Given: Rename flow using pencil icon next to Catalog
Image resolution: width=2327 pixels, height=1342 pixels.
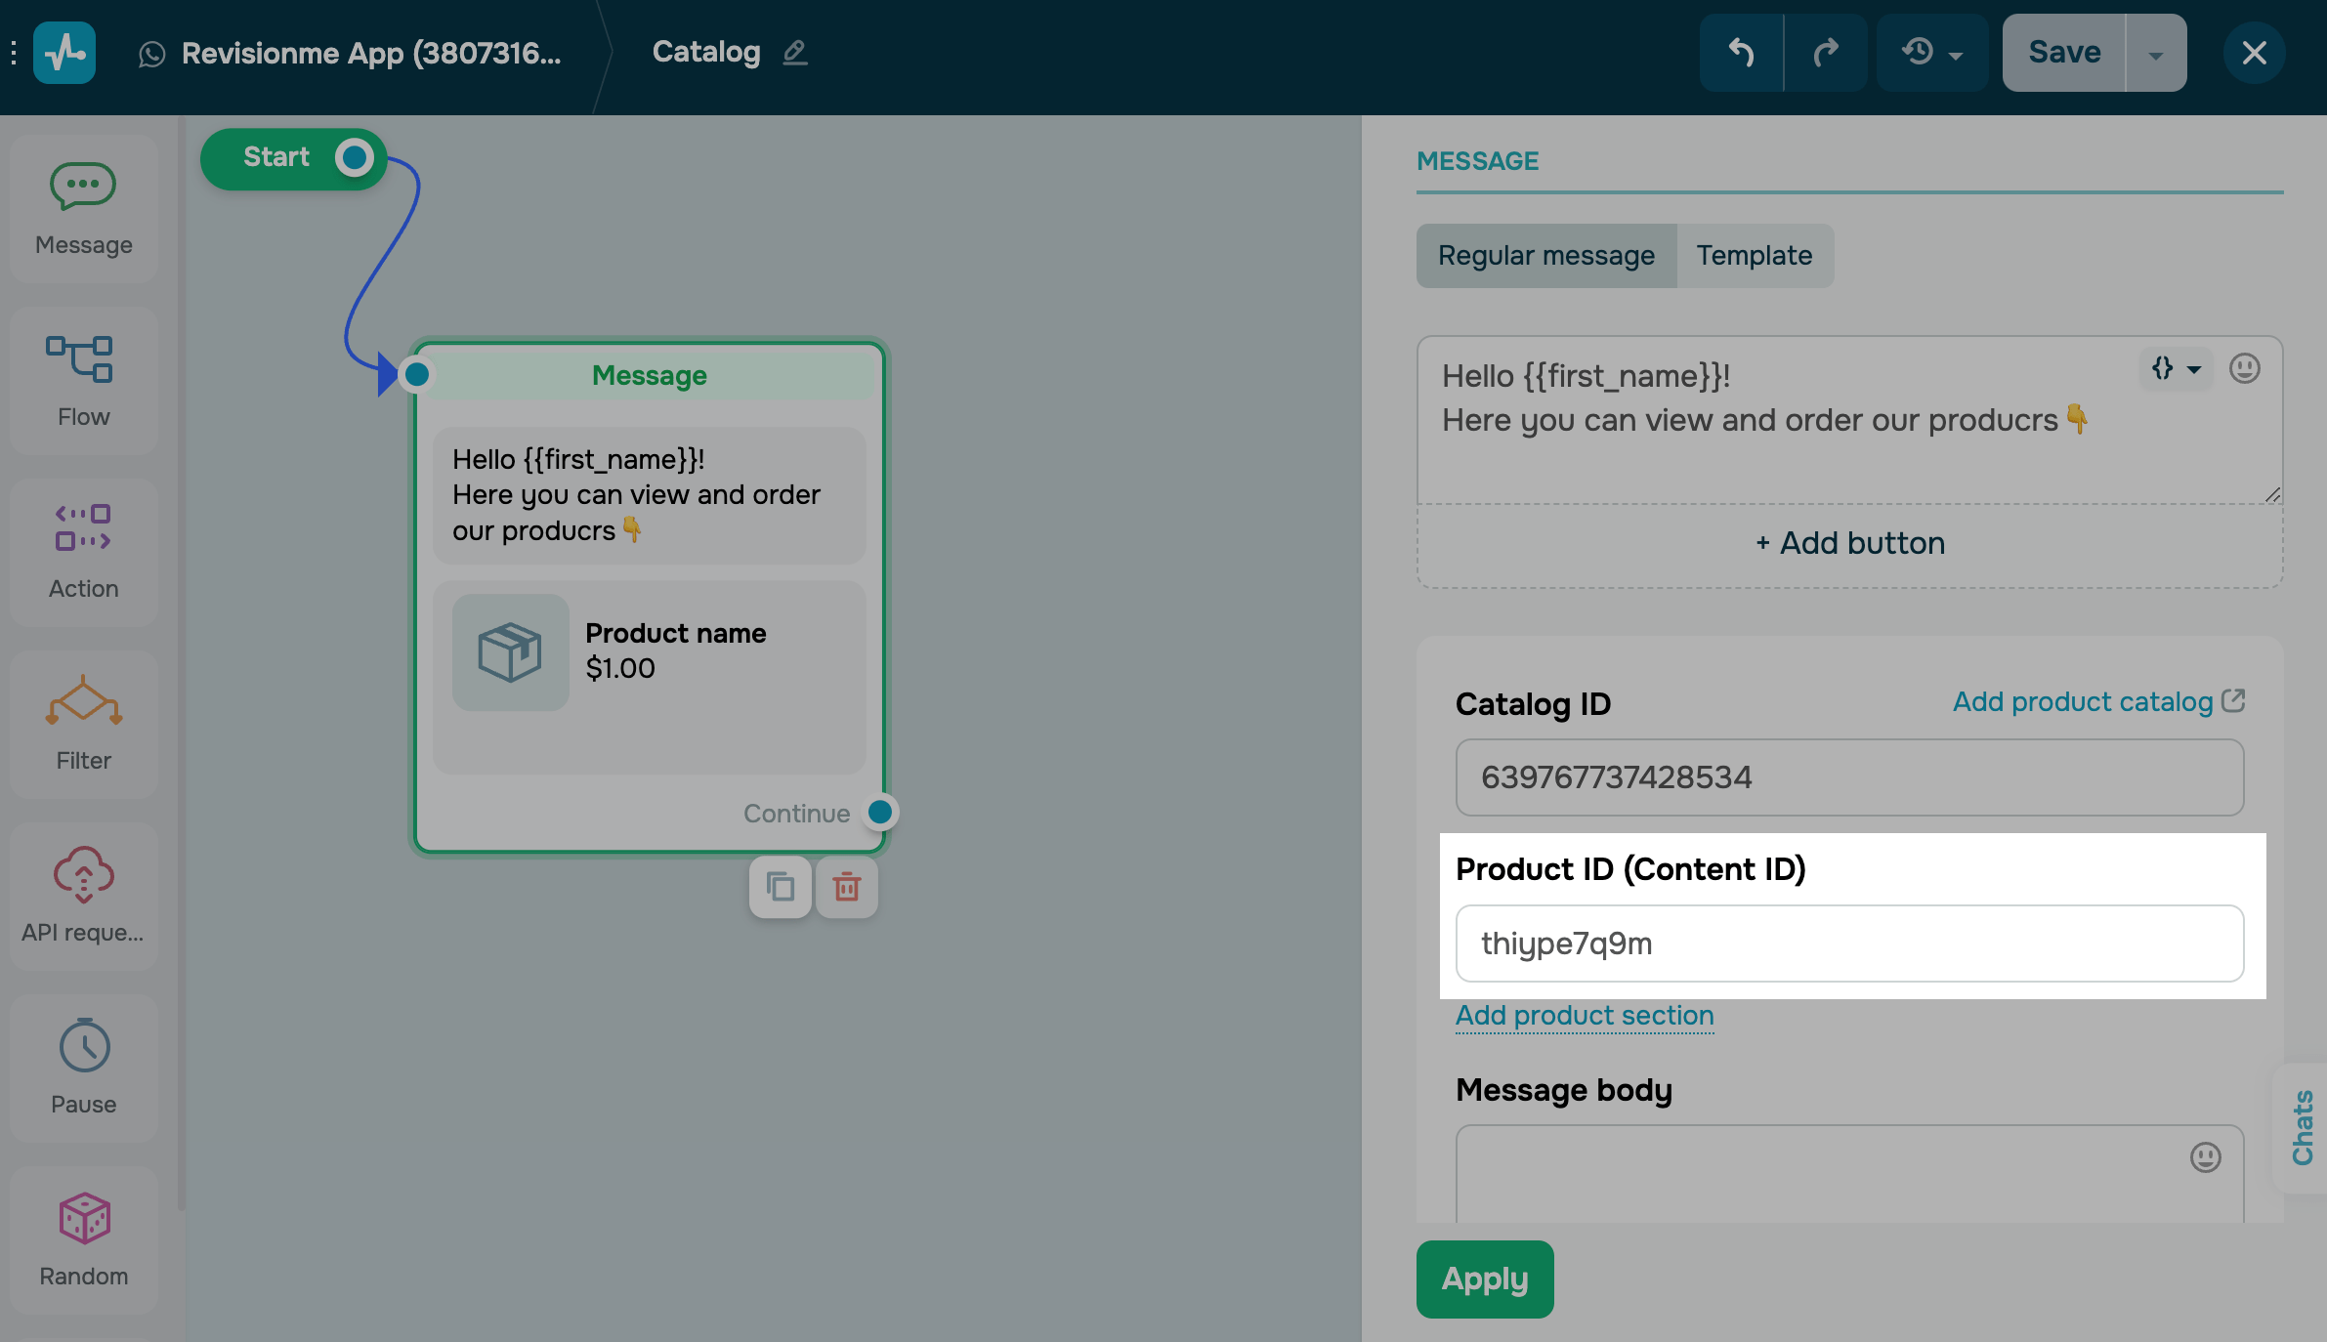Looking at the screenshot, I should [x=795, y=53].
